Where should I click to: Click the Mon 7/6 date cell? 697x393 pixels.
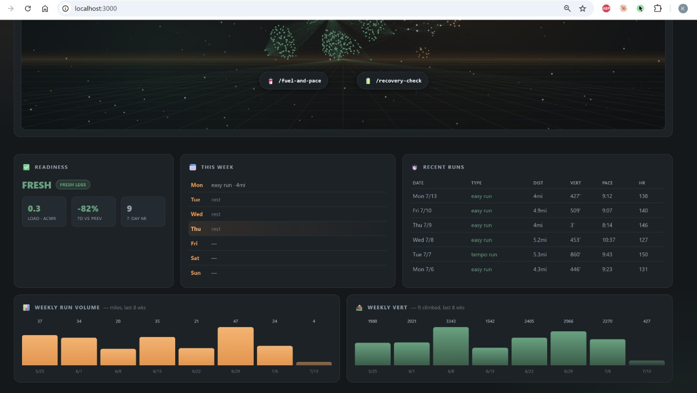tap(422, 269)
